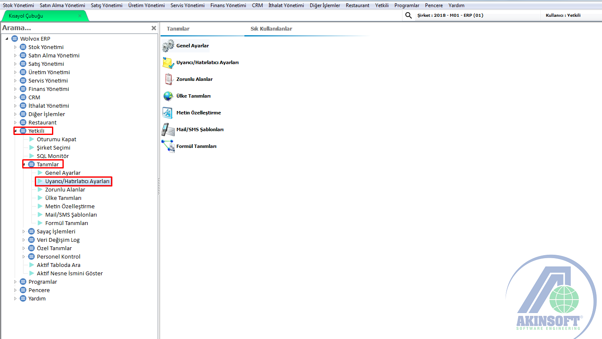
Task: Open Formül Tanımları link in Tanımlar panel
Action: (196, 146)
